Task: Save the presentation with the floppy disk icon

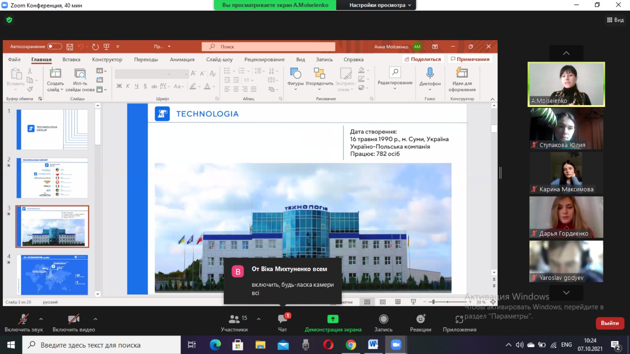Action: tap(70, 47)
